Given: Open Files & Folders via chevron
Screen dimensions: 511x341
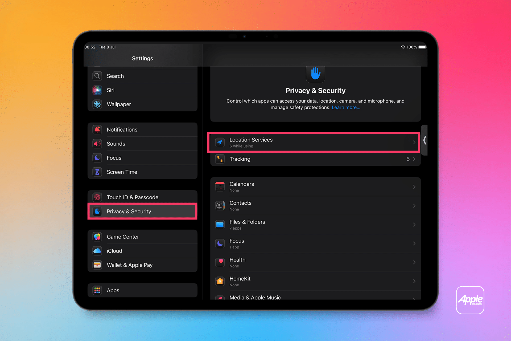Looking at the screenshot, I should (414, 225).
